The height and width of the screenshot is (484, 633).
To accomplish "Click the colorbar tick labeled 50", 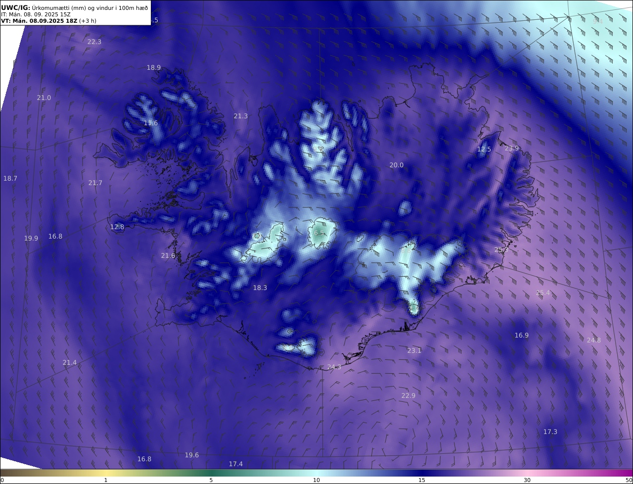I will tap(629, 481).
